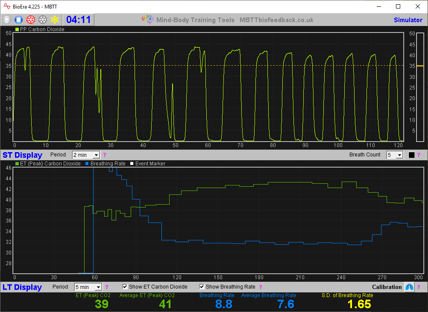Click the Mind-Body Training Tools logo
This screenshot has height=312, width=428.
pyautogui.click(x=147, y=20)
